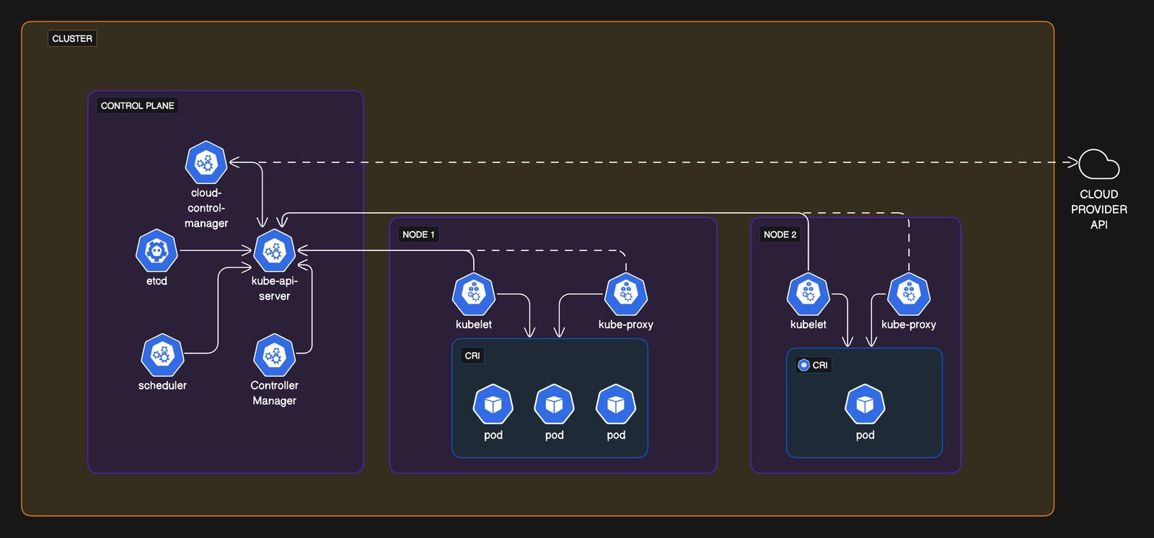Click the kubelet text in Node 2
Viewport: 1154px width, 538px height.
(x=809, y=325)
